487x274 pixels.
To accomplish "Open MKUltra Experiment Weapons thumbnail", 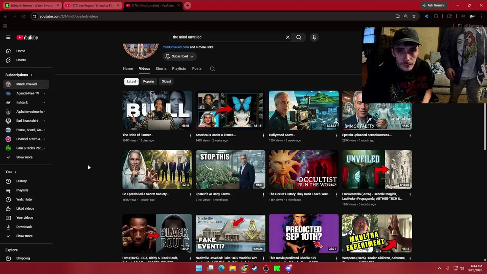I will [x=377, y=233].
